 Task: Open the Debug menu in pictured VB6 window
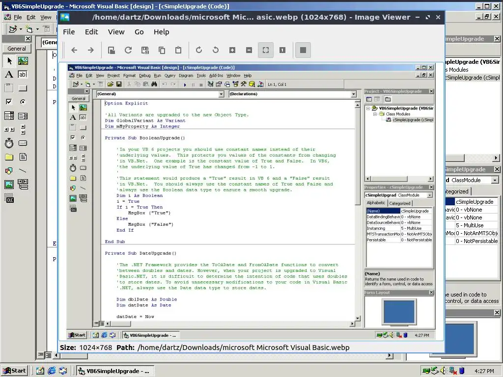145,76
